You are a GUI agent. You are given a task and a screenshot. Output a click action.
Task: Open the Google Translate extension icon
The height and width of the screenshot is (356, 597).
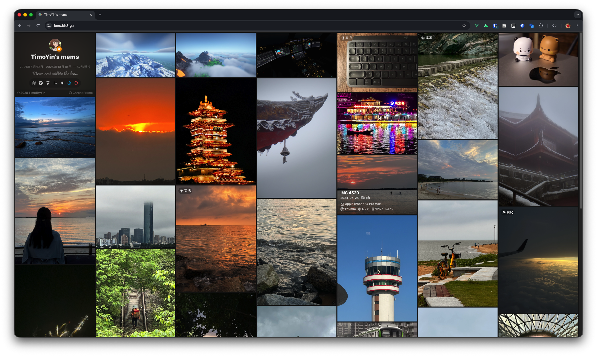click(532, 26)
